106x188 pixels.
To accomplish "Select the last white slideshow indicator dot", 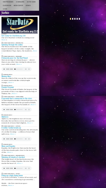I will (79, 19).
